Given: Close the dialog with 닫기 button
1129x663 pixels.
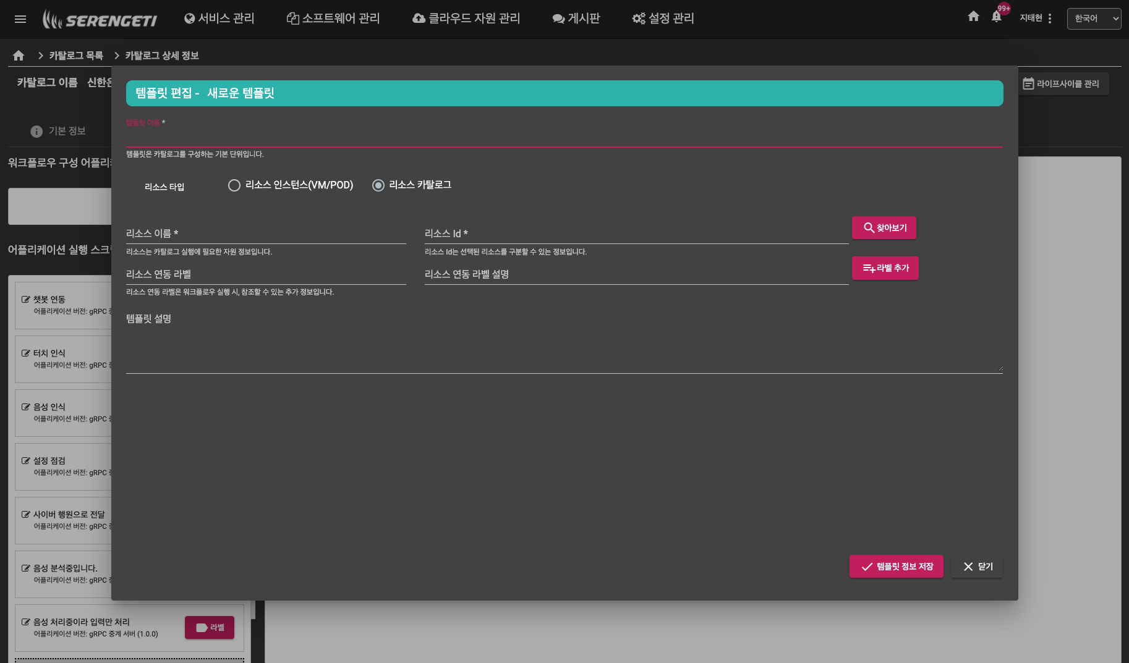Looking at the screenshot, I should tap(977, 567).
